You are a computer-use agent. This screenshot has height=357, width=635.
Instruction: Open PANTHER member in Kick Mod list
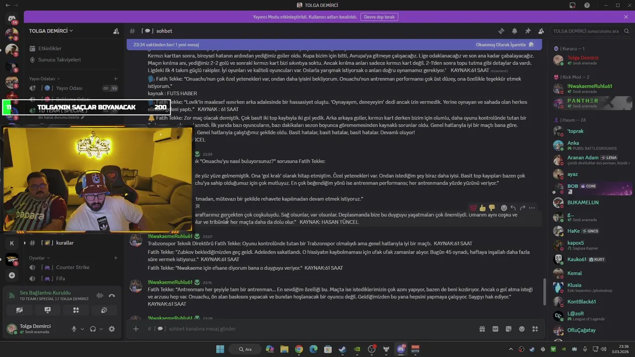(x=591, y=103)
